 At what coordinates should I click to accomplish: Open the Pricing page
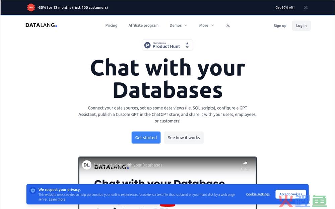[111, 25]
